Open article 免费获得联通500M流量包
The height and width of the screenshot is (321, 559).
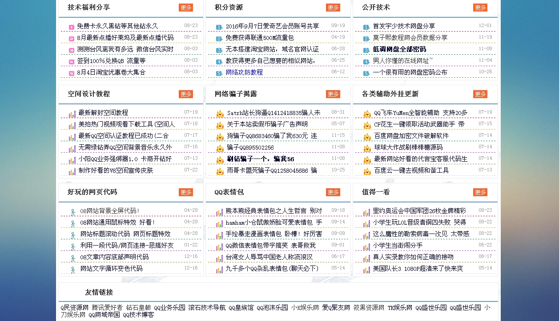260,38
